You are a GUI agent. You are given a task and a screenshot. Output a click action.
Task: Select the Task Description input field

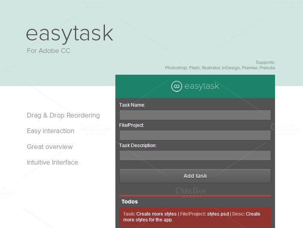pyautogui.click(x=195, y=155)
